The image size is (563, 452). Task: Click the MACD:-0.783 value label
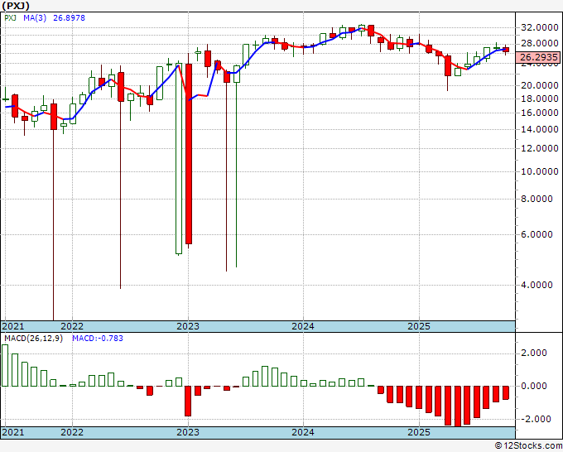click(98, 339)
